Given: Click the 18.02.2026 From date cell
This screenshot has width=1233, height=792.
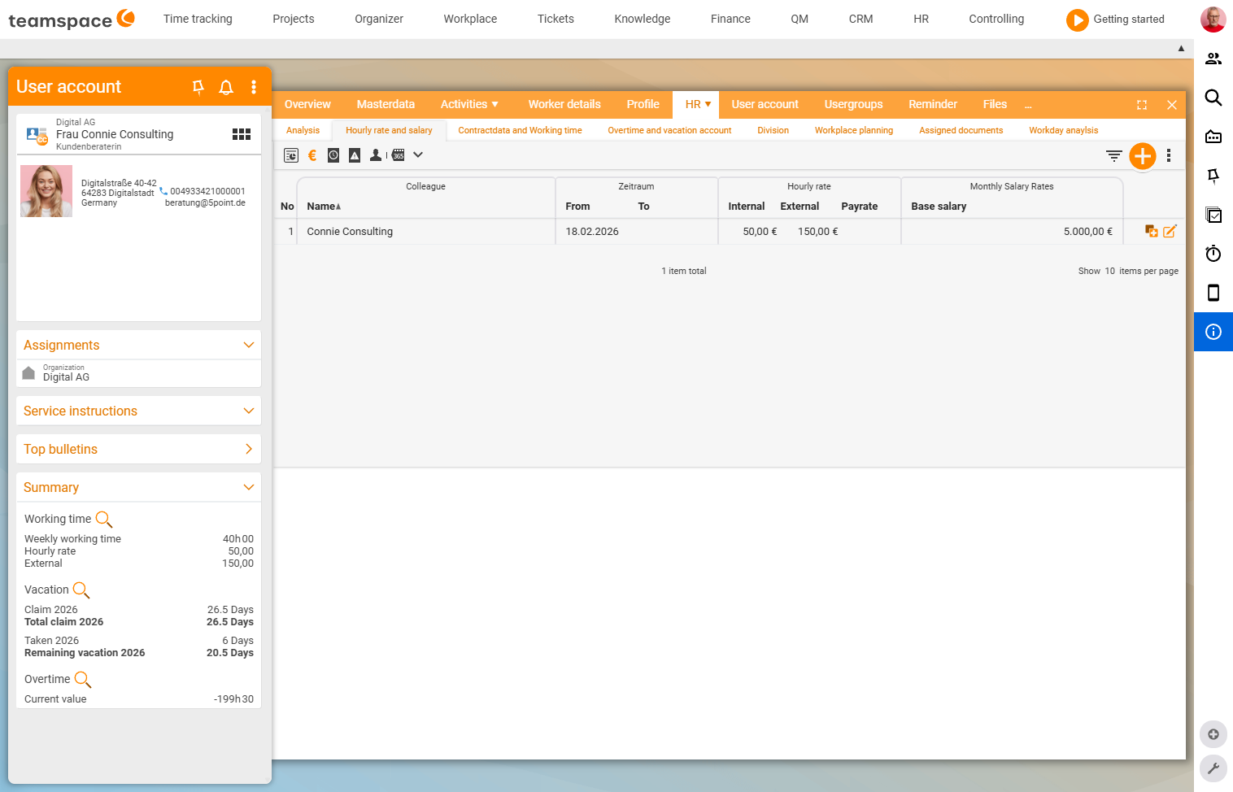Looking at the screenshot, I should coord(592,232).
